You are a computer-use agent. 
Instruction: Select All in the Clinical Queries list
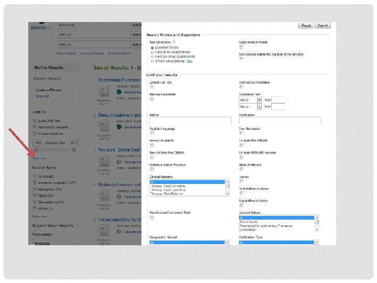click(187, 182)
